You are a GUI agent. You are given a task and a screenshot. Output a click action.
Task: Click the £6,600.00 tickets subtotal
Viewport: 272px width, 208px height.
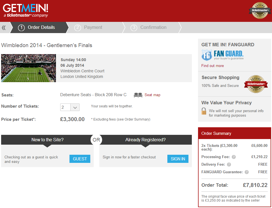[259, 145]
